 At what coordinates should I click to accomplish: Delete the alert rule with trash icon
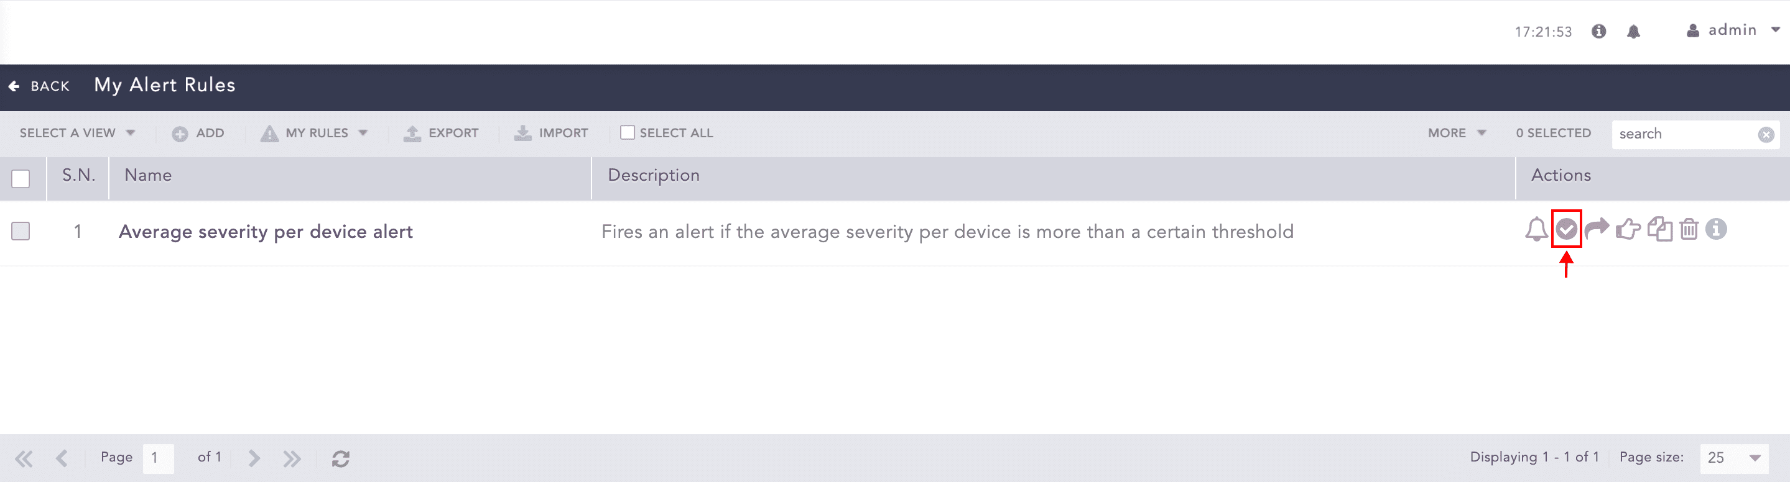tap(1689, 229)
